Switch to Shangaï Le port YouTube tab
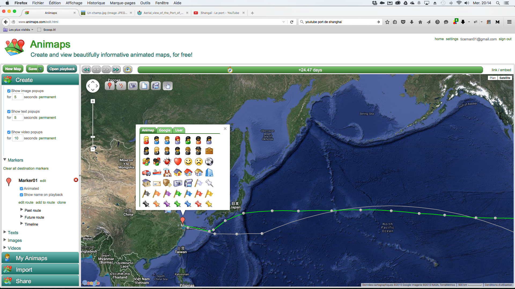 (219, 13)
